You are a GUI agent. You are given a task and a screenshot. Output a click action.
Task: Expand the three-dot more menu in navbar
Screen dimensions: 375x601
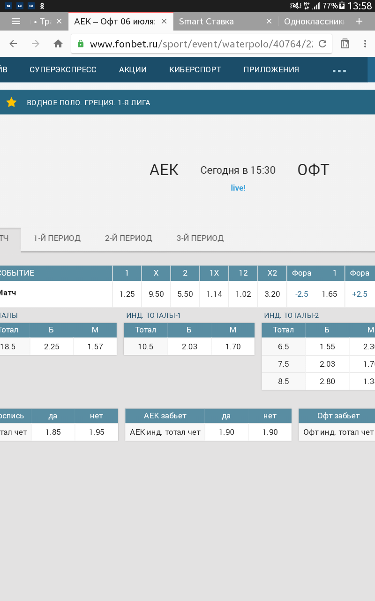(339, 70)
